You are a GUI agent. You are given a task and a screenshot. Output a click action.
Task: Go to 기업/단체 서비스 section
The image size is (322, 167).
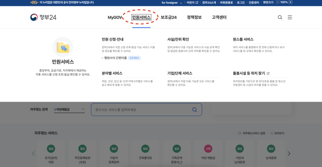[x=180, y=73]
